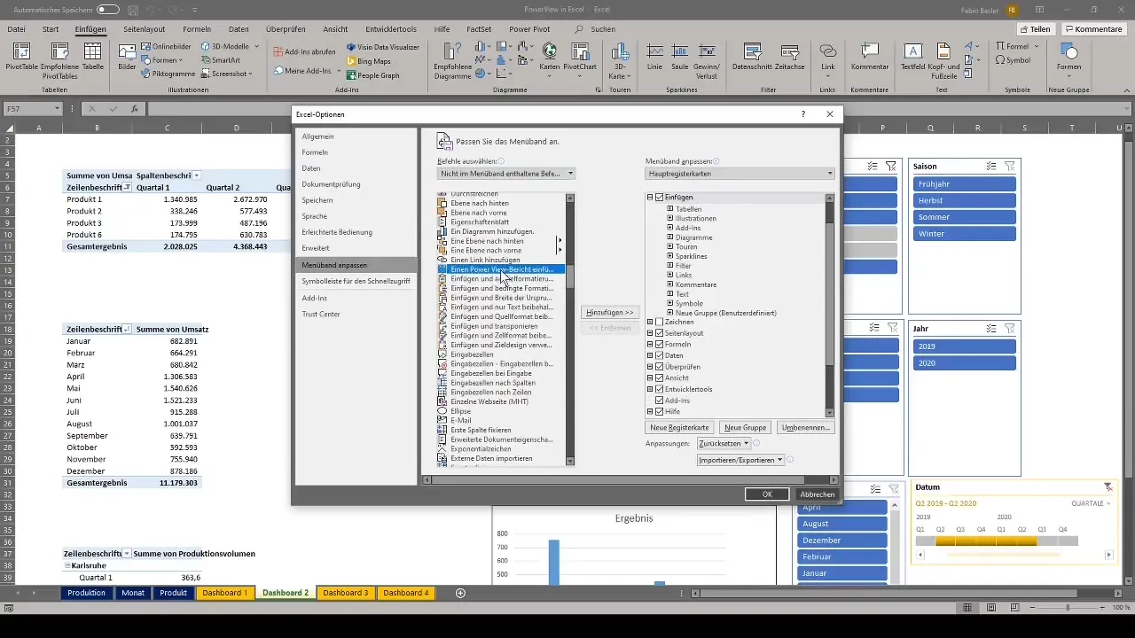Switch to the Power Pivot ribbon tab
The image size is (1135, 638).
(529, 29)
